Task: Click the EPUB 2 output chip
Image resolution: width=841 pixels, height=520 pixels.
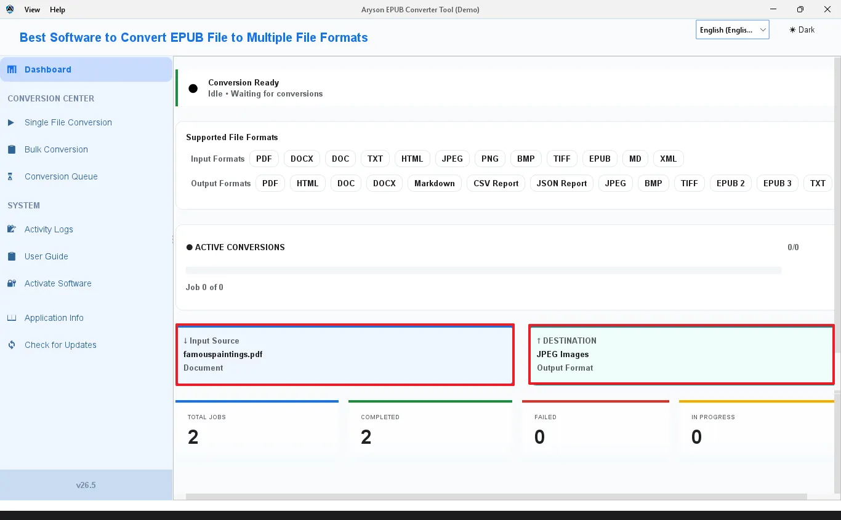Action: 731,183
